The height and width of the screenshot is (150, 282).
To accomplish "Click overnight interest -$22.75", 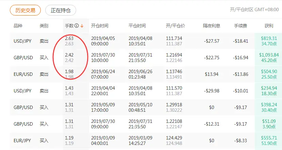I will click(x=212, y=58).
